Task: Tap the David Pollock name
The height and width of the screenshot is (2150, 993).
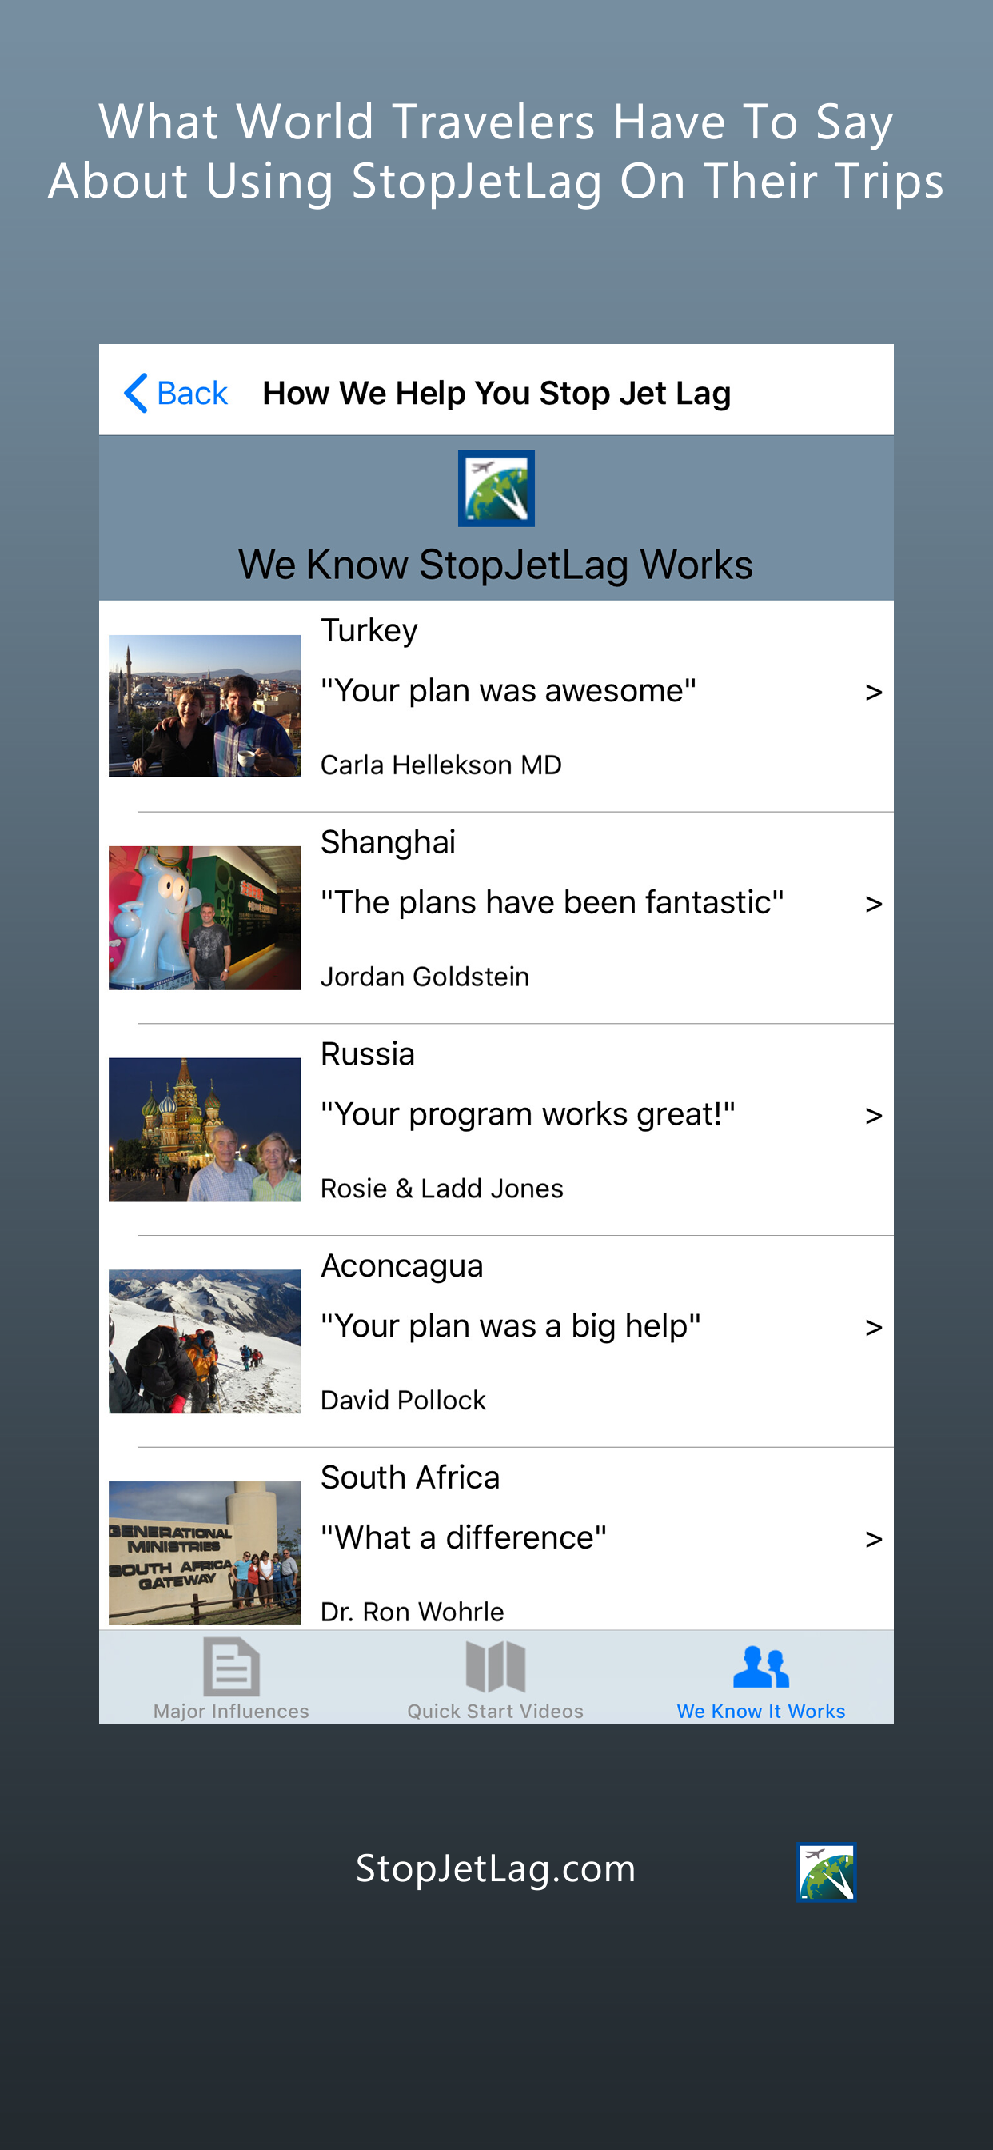Action: pyautogui.click(x=403, y=1400)
